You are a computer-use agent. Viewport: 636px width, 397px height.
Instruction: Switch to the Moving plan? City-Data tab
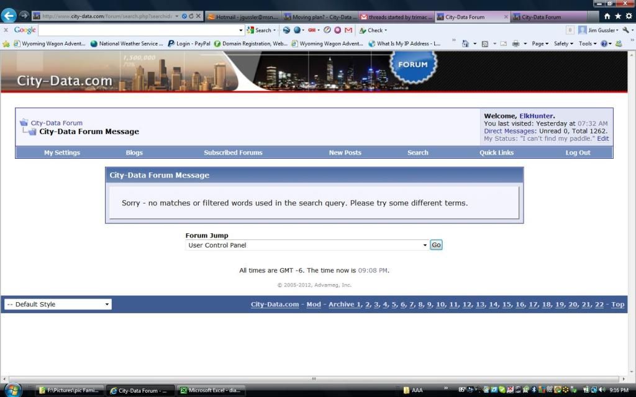pyautogui.click(x=319, y=17)
